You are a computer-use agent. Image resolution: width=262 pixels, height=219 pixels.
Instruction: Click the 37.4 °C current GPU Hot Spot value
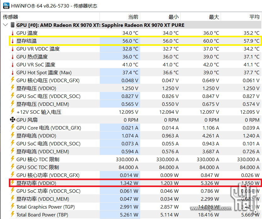tap(130, 72)
